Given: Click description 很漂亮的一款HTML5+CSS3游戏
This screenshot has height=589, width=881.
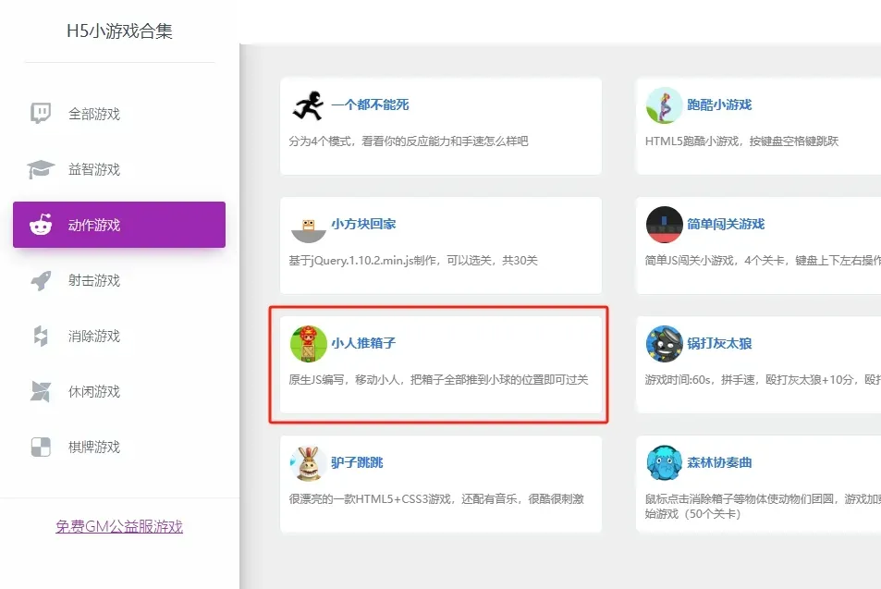Looking at the screenshot, I should coord(436,498).
